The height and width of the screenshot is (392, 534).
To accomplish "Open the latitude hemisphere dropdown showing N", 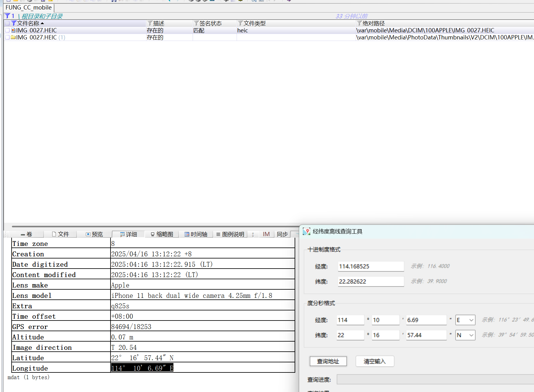I will 465,335.
